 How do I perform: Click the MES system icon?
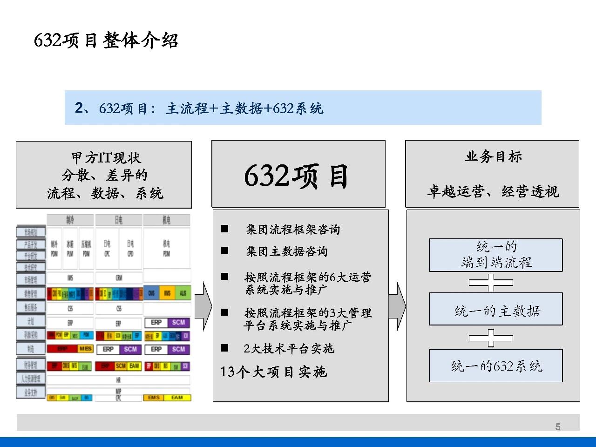click(x=86, y=348)
